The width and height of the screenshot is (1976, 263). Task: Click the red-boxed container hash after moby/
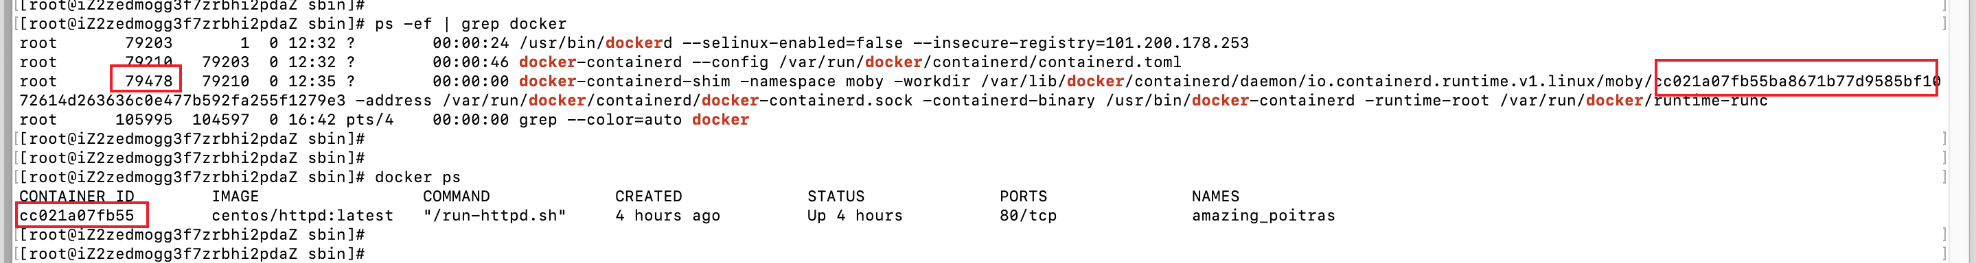pos(1797,81)
